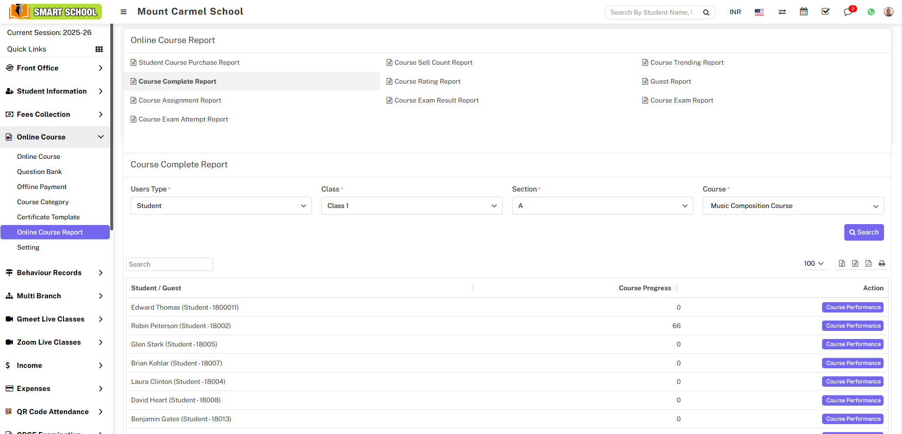This screenshot has height=434, width=902.
Task: Open the Quick Links grid icon
Action: 99,49
